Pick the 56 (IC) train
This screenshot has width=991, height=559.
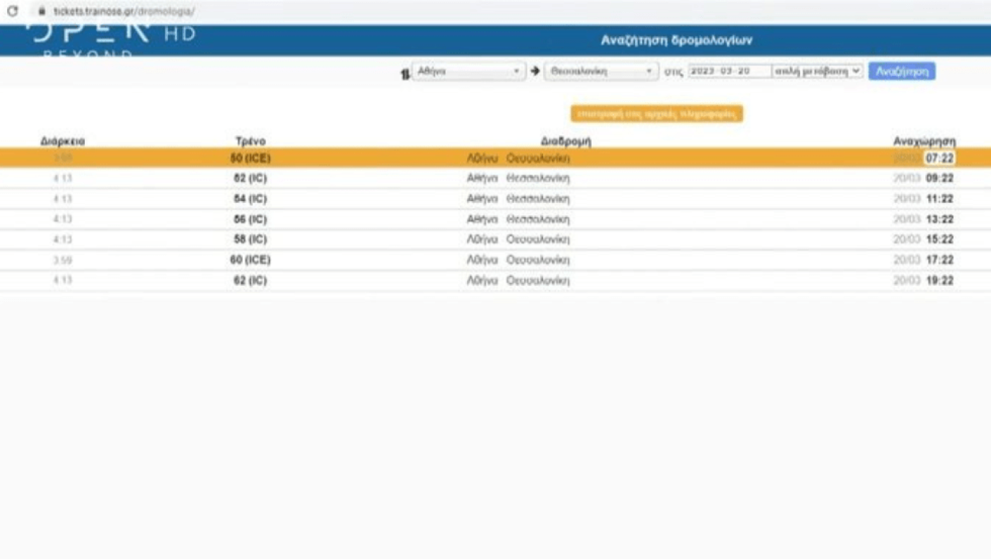pos(251,219)
